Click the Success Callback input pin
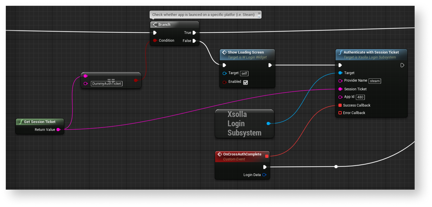Image resolution: width=432 pixels, height=207 pixels. (x=340, y=105)
